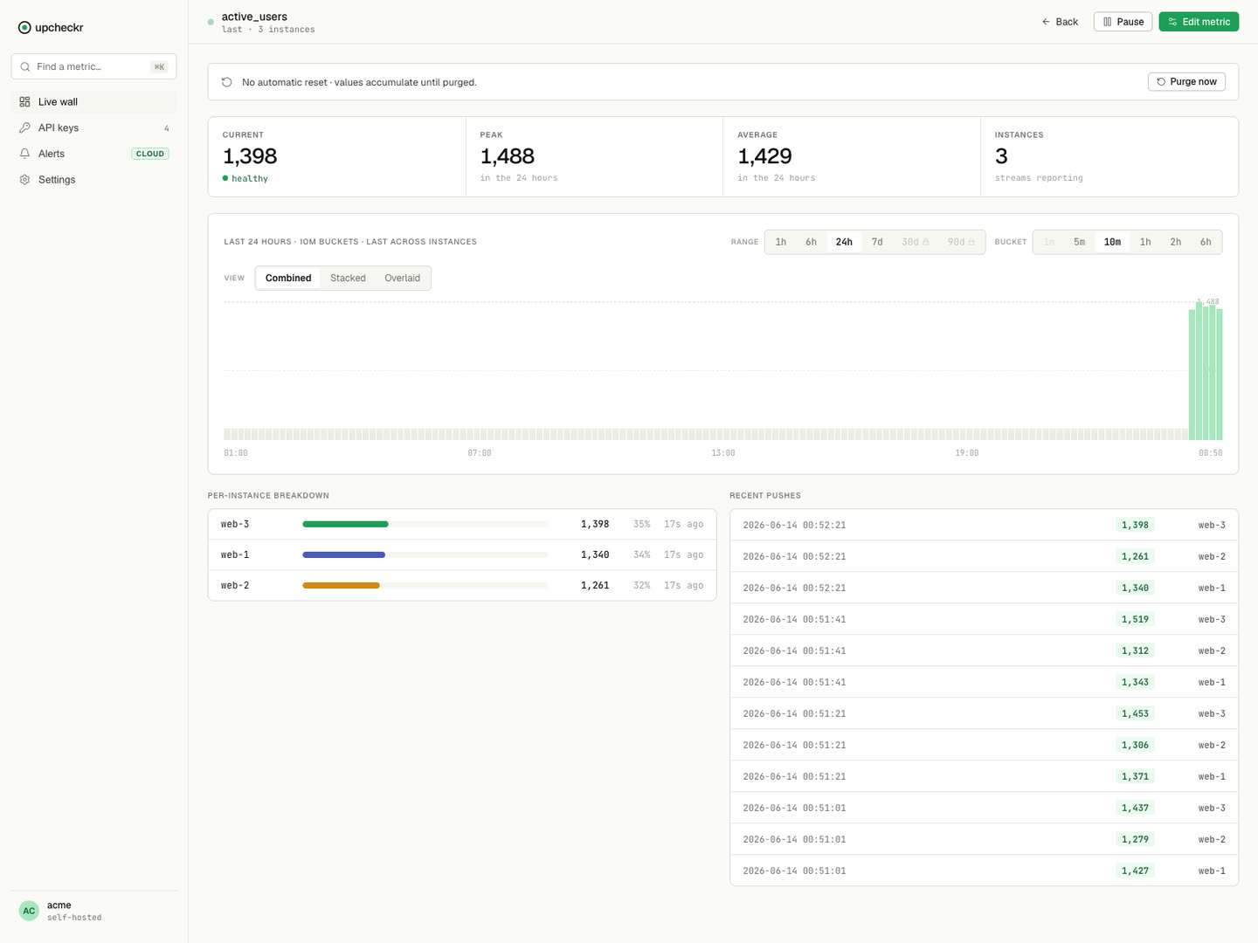The image size is (1258, 943).
Task: Click the 1,279 push value badge
Action: click(1135, 839)
